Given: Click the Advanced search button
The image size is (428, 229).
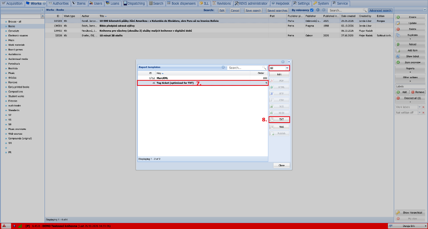Looking at the screenshot, I should click(x=380, y=10).
